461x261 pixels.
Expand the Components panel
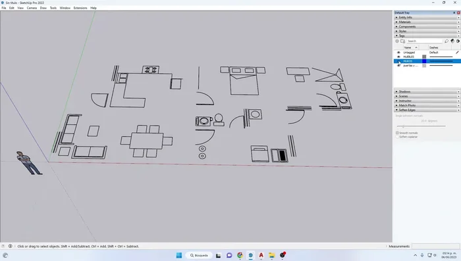pyautogui.click(x=427, y=26)
